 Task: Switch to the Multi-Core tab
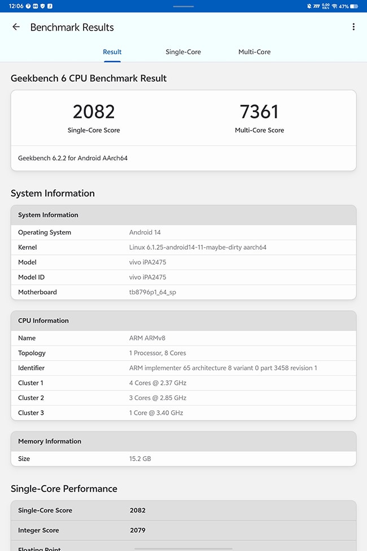254,52
